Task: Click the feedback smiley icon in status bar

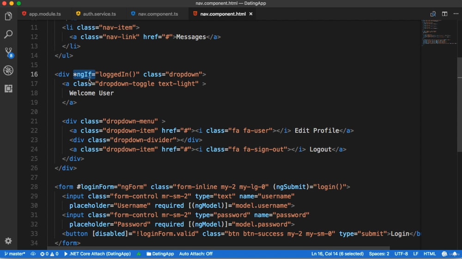Action: click(x=444, y=254)
